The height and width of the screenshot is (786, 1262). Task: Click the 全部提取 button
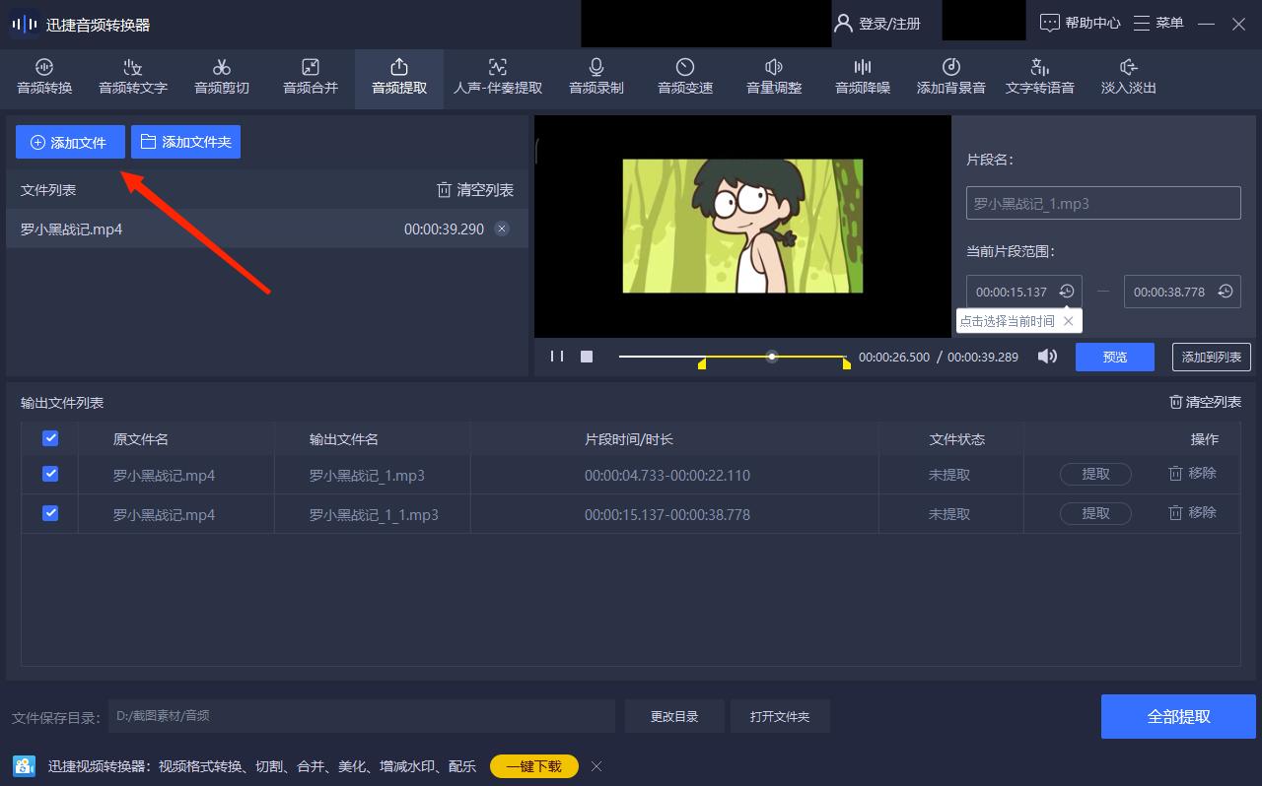click(x=1178, y=716)
